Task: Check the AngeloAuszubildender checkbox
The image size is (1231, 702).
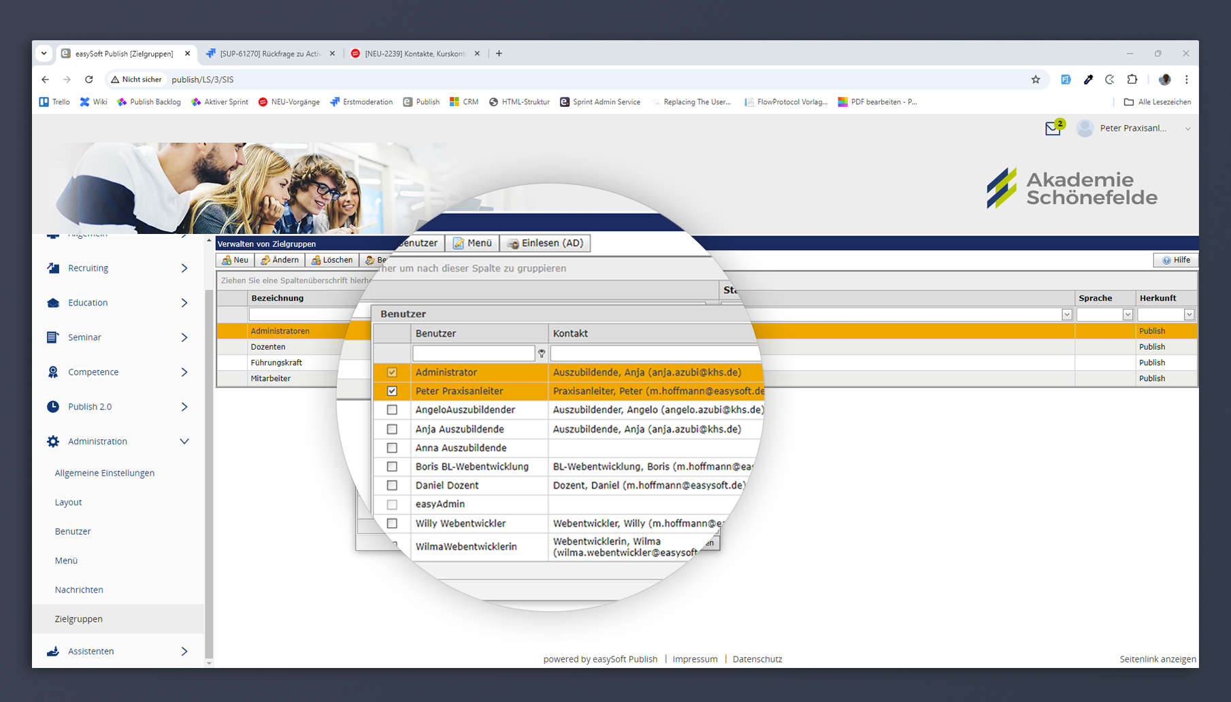Action: click(392, 409)
